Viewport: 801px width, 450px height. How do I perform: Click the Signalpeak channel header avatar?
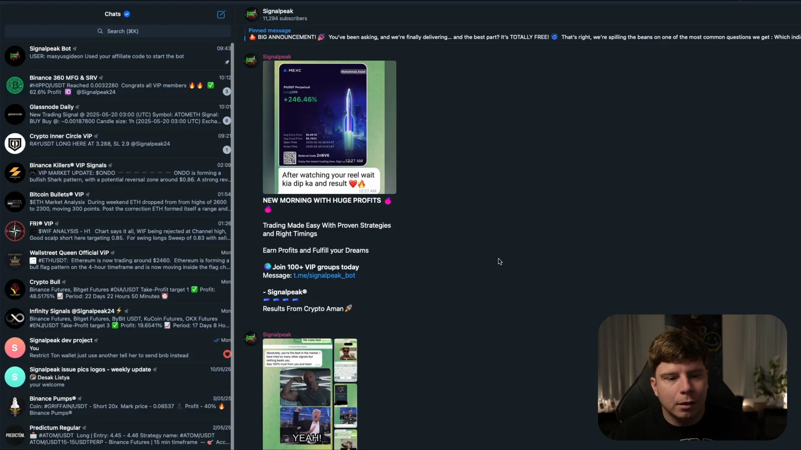pos(251,15)
